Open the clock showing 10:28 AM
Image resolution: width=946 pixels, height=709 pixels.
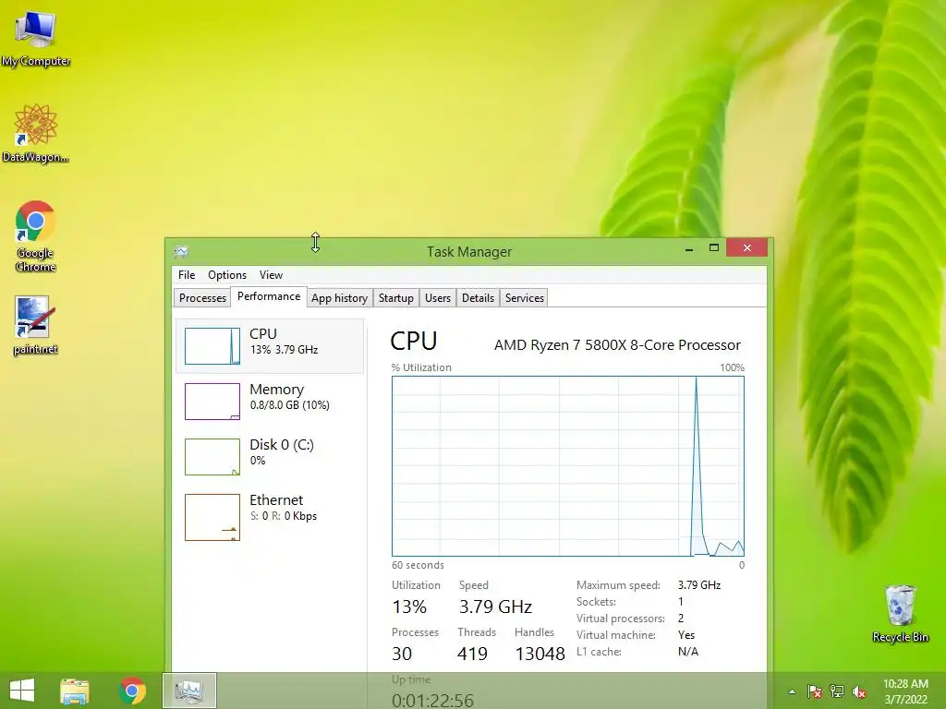[905, 691]
